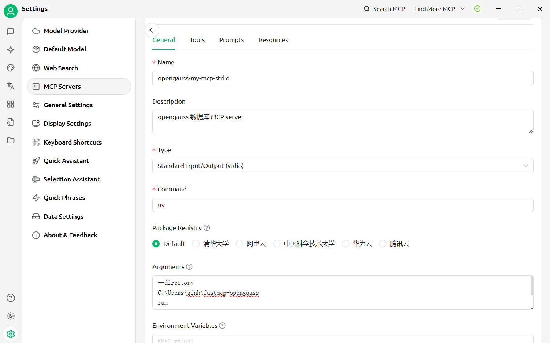Switch to the Tools tab
The width and height of the screenshot is (550, 343).
[x=197, y=40]
